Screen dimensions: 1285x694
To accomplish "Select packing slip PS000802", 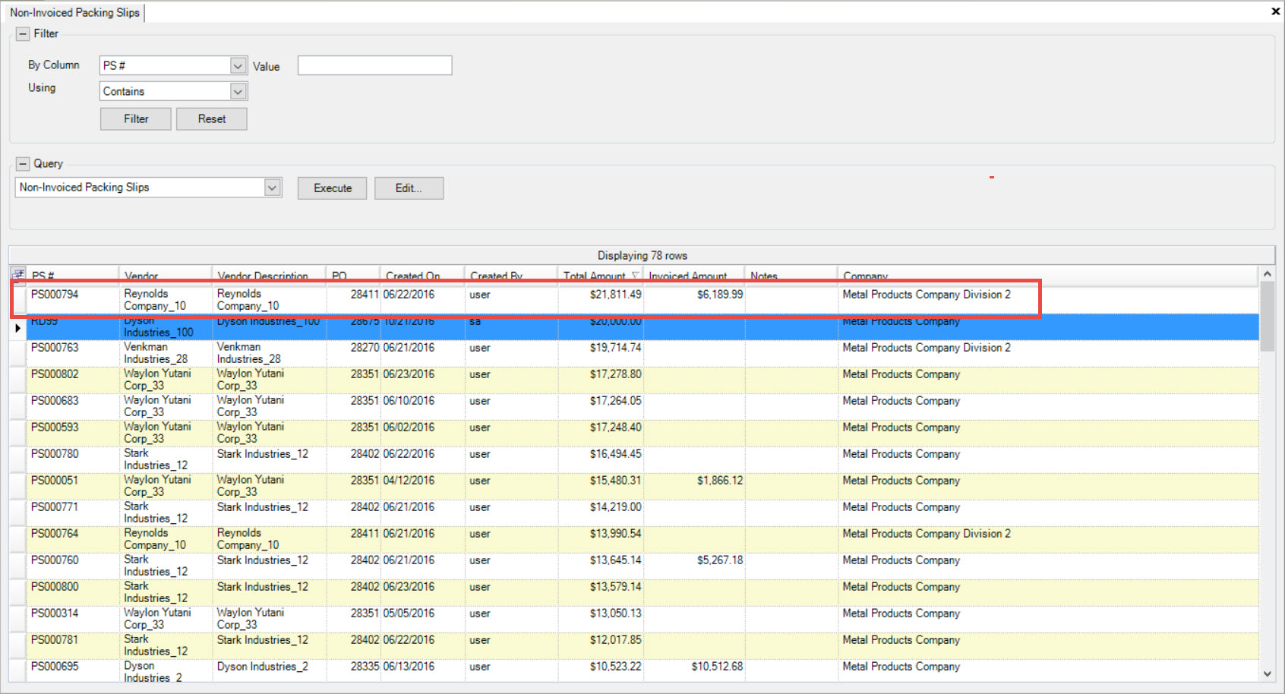I will [x=55, y=374].
